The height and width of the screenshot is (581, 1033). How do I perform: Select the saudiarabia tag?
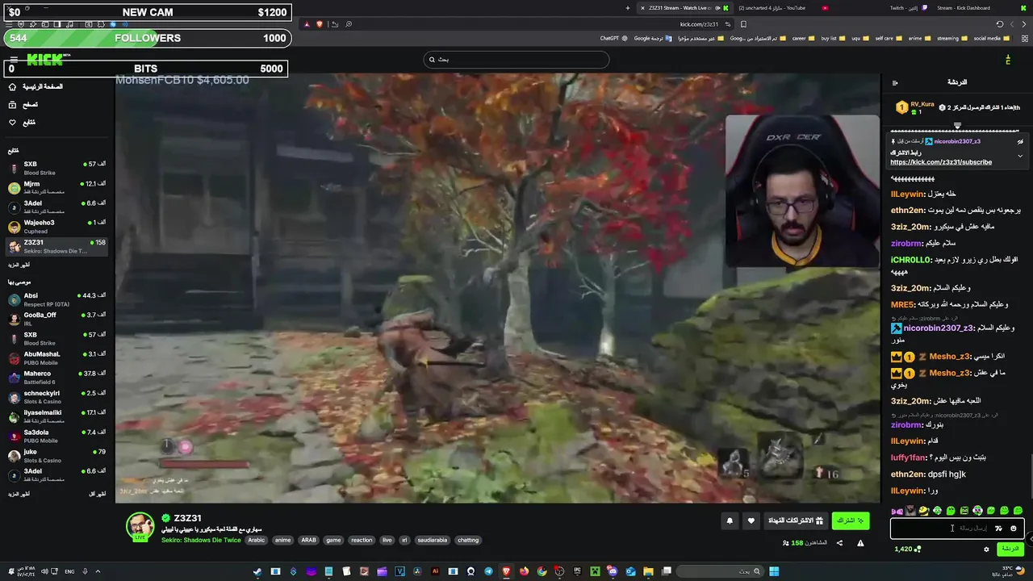pos(433,540)
